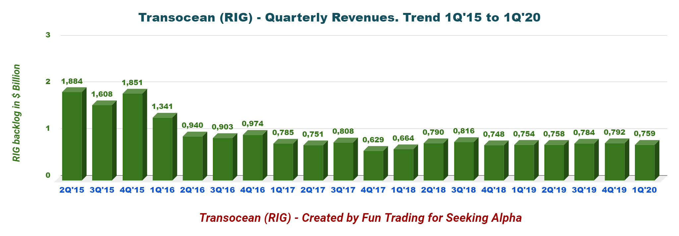Screen dimensions: 679x236
Task: Click the data label "1,851"
Action: pos(132,83)
